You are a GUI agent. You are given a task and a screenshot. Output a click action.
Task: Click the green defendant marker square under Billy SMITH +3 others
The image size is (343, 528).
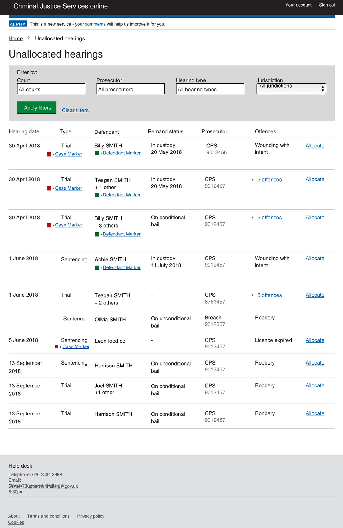pyautogui.click(x=97, y=234)
